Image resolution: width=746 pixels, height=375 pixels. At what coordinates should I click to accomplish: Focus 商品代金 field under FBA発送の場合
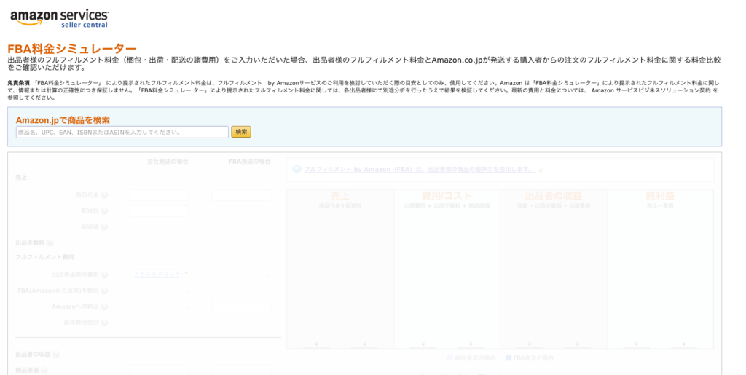coord(241,195)
